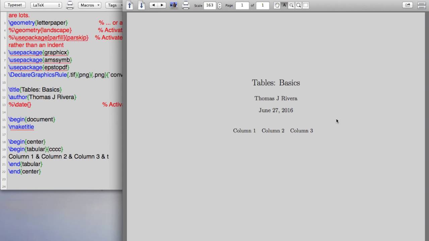Click the picture icon in preview toolbar

click(174, 5)
